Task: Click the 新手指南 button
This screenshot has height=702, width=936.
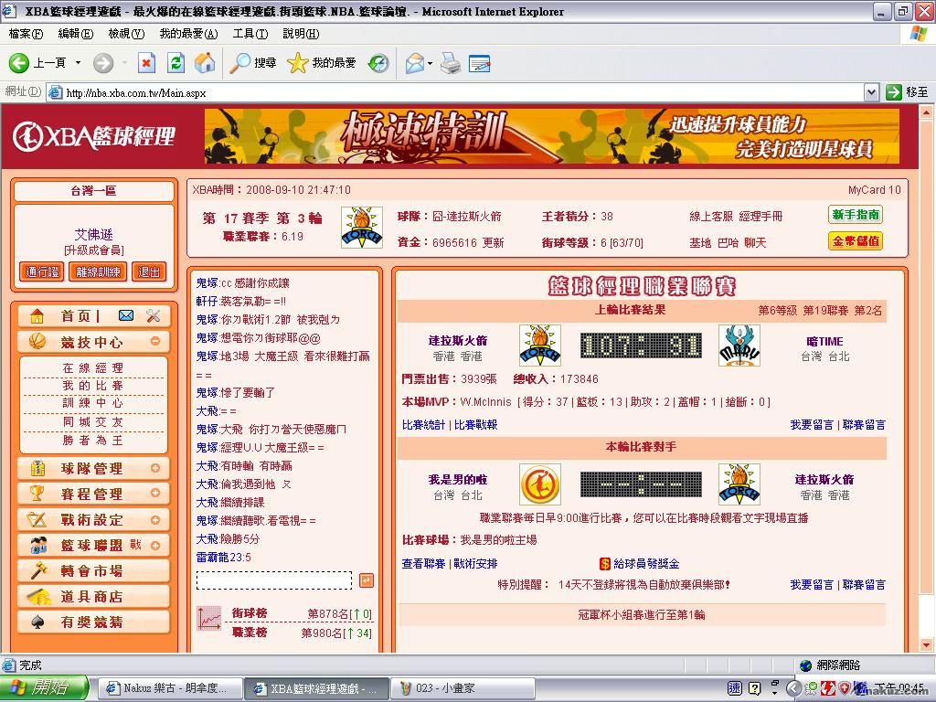Action: click(x=856, y=215)
